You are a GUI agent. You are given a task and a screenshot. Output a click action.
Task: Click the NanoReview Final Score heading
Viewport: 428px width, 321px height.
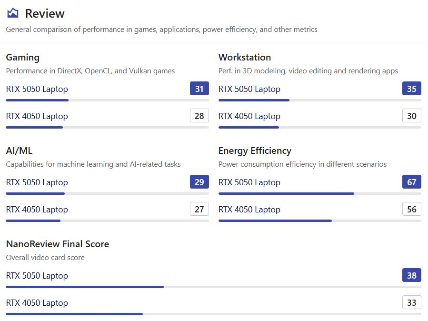point(57,244)
